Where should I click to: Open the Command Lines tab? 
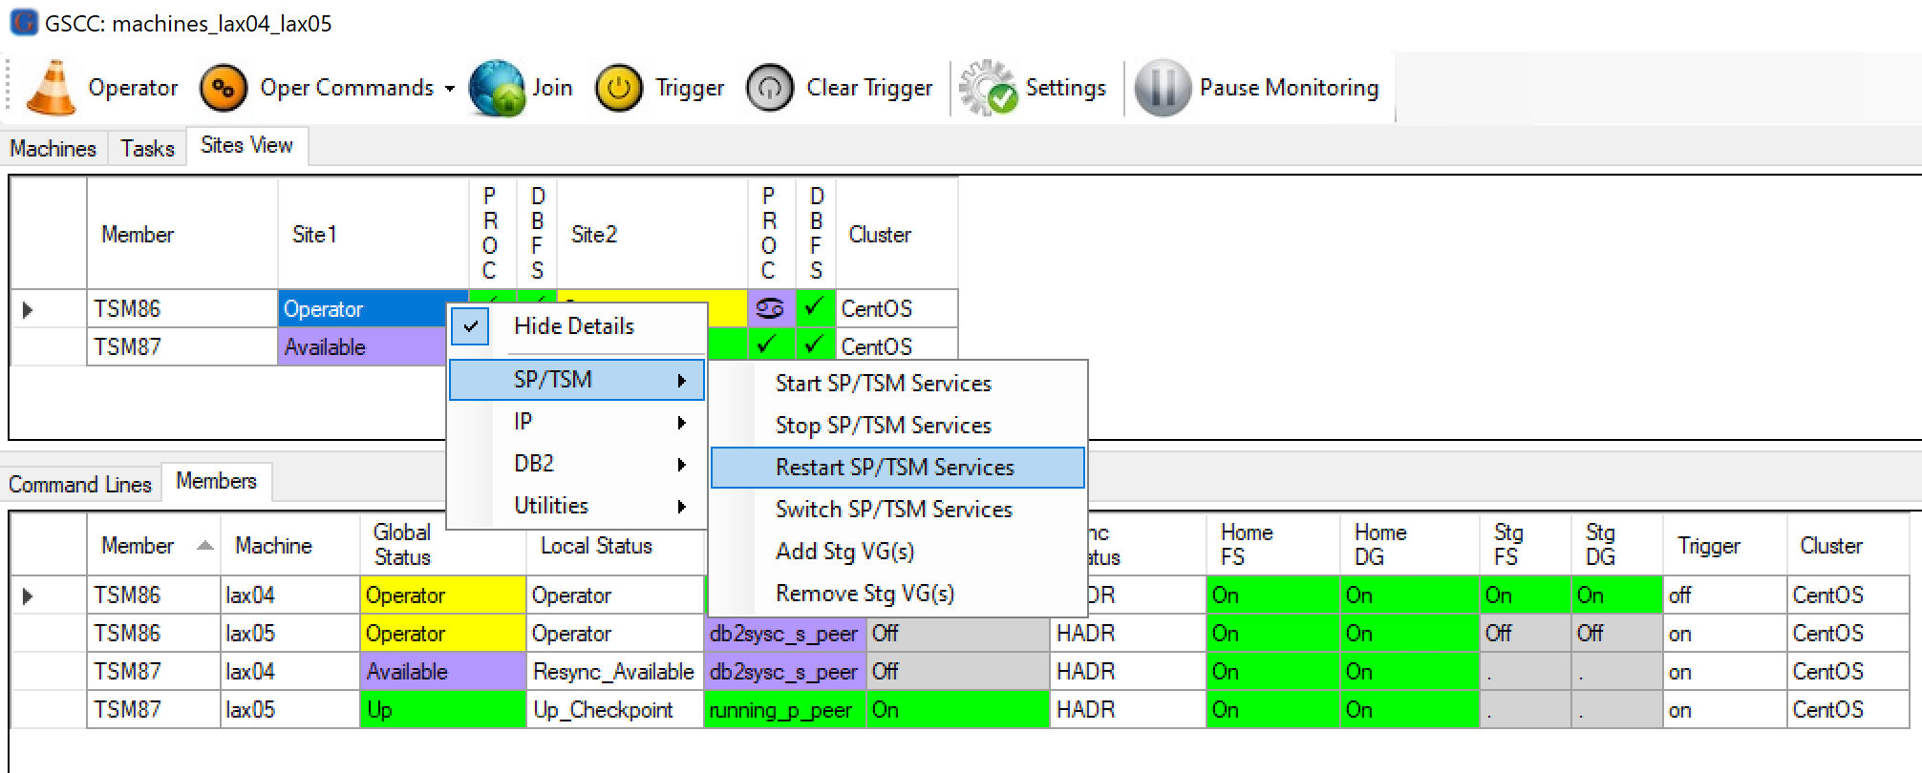pyautogui.click(x=80, y=484)
